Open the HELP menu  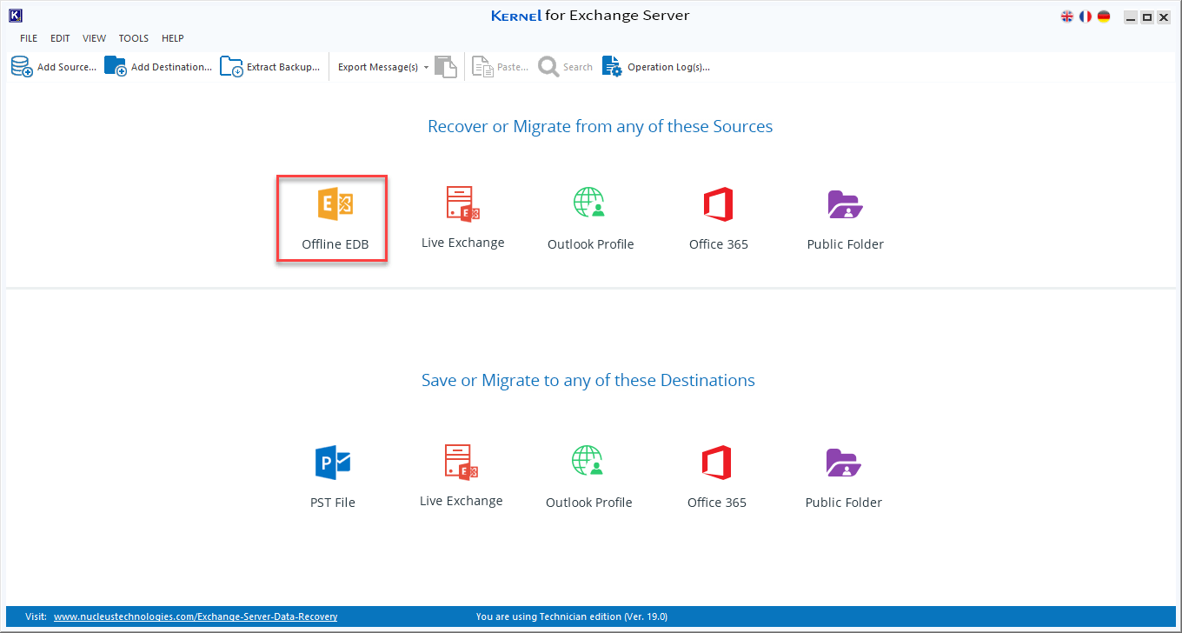coord(173,38)
